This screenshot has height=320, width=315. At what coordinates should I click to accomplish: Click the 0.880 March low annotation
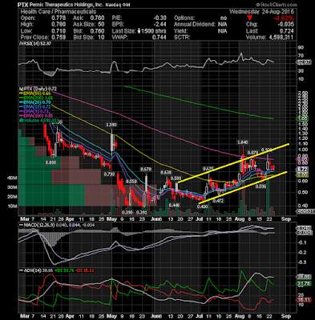51,162
